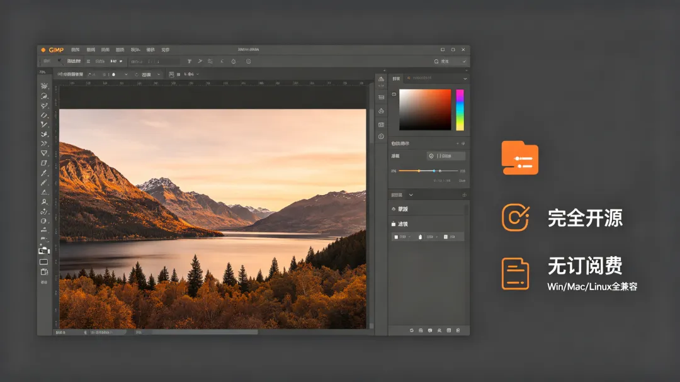Viewport: 680px width, 382px height.
Task: Click the orange folder icon right of the GIMP window
Action: click(520, 158)
